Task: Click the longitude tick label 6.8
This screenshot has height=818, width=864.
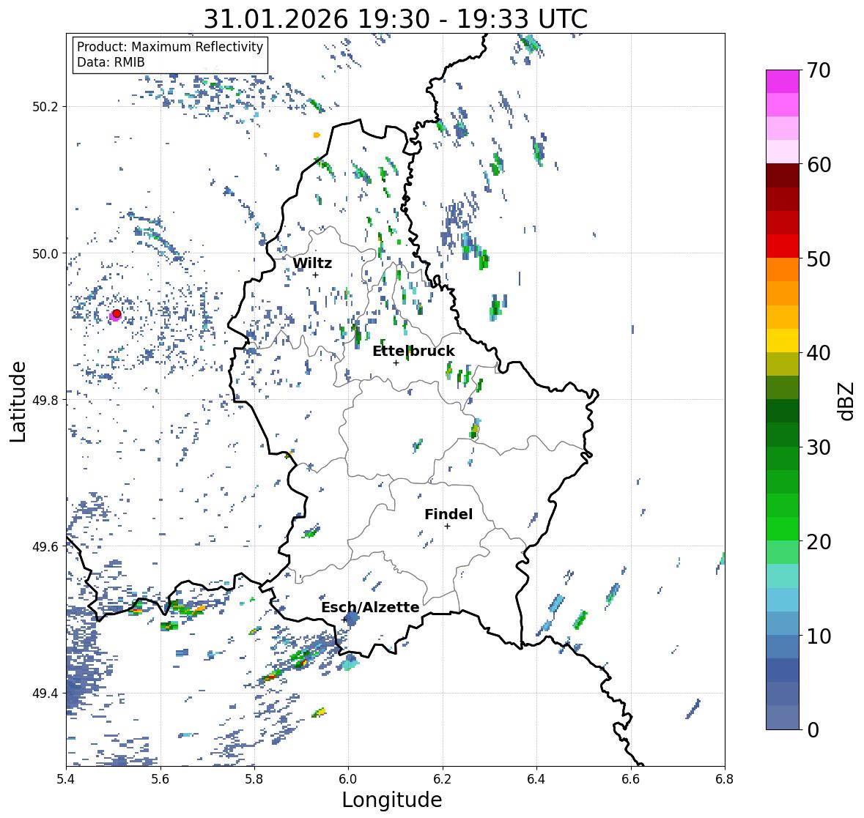Action: 725,779
